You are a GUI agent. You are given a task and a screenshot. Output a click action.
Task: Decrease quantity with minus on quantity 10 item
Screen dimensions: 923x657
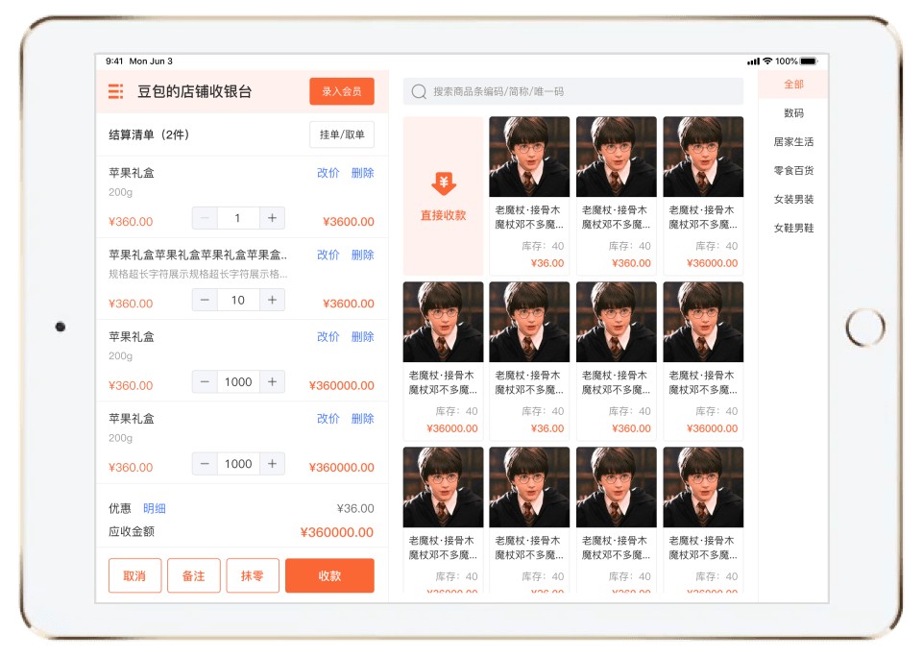click(205, 300)
